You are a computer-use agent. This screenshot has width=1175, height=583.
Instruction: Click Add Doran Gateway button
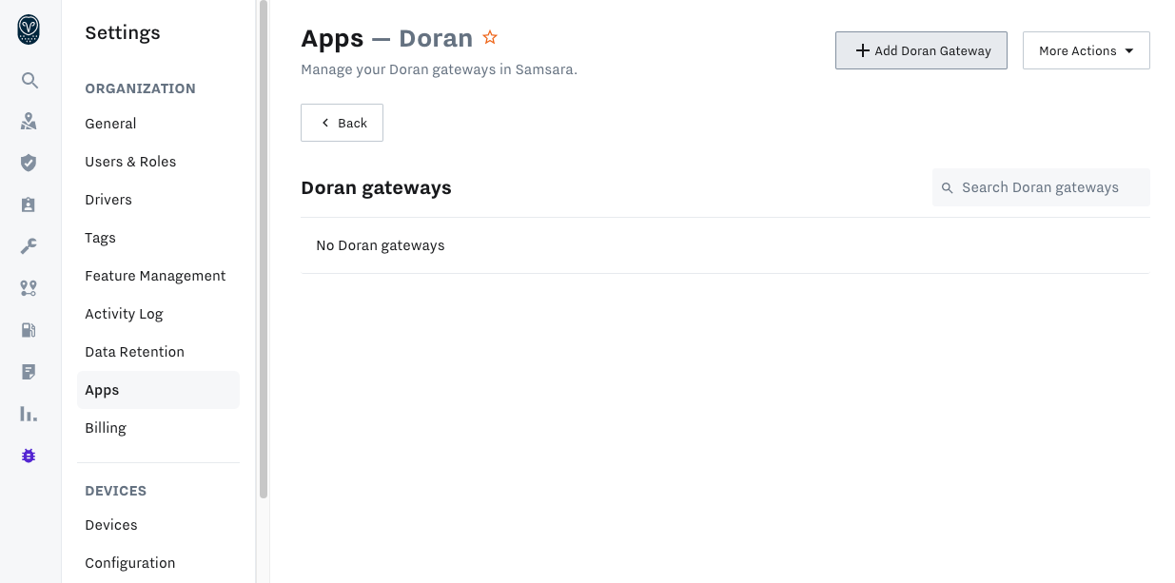click(921, 50)
